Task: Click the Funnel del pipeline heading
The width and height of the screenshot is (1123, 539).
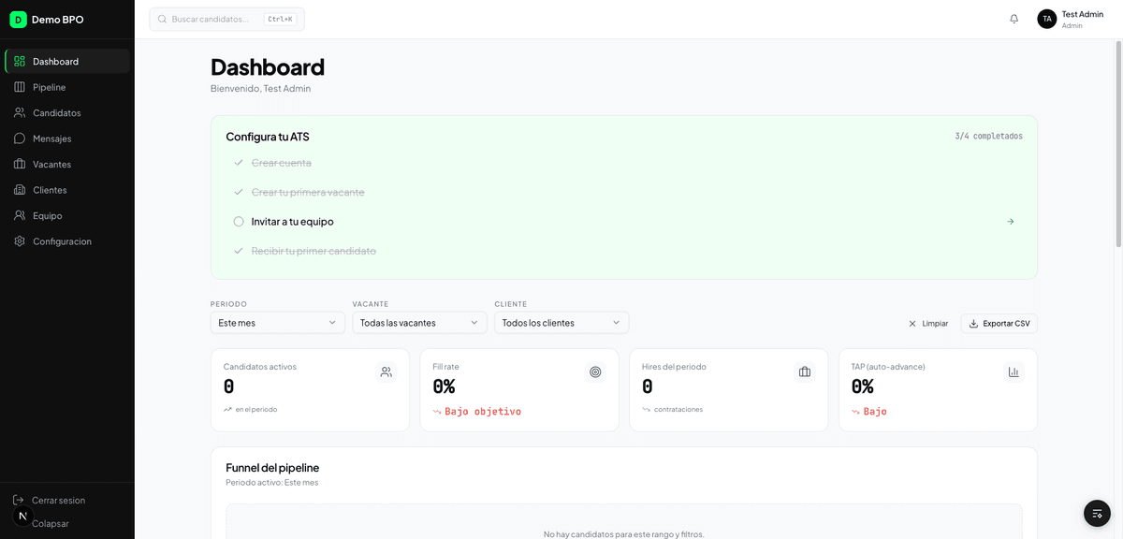Action: (272, 468)
